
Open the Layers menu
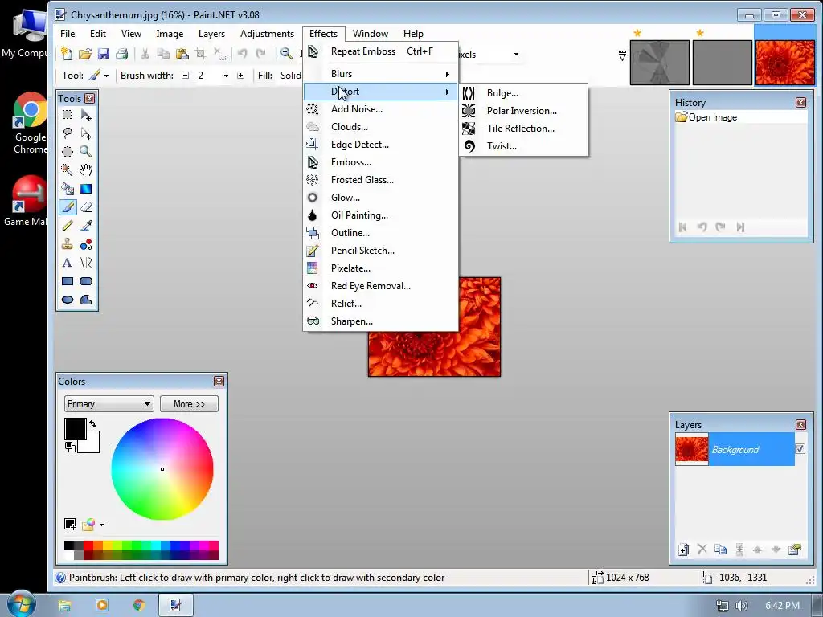pyautogui.click(x=211, y=34)
